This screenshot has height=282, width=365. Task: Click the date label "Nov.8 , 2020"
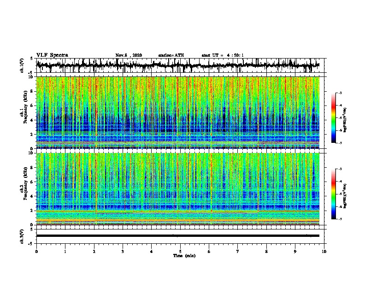[129, 55]
